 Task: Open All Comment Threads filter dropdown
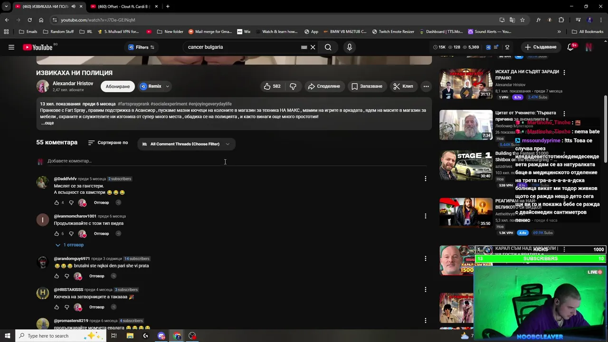point(186,144)
